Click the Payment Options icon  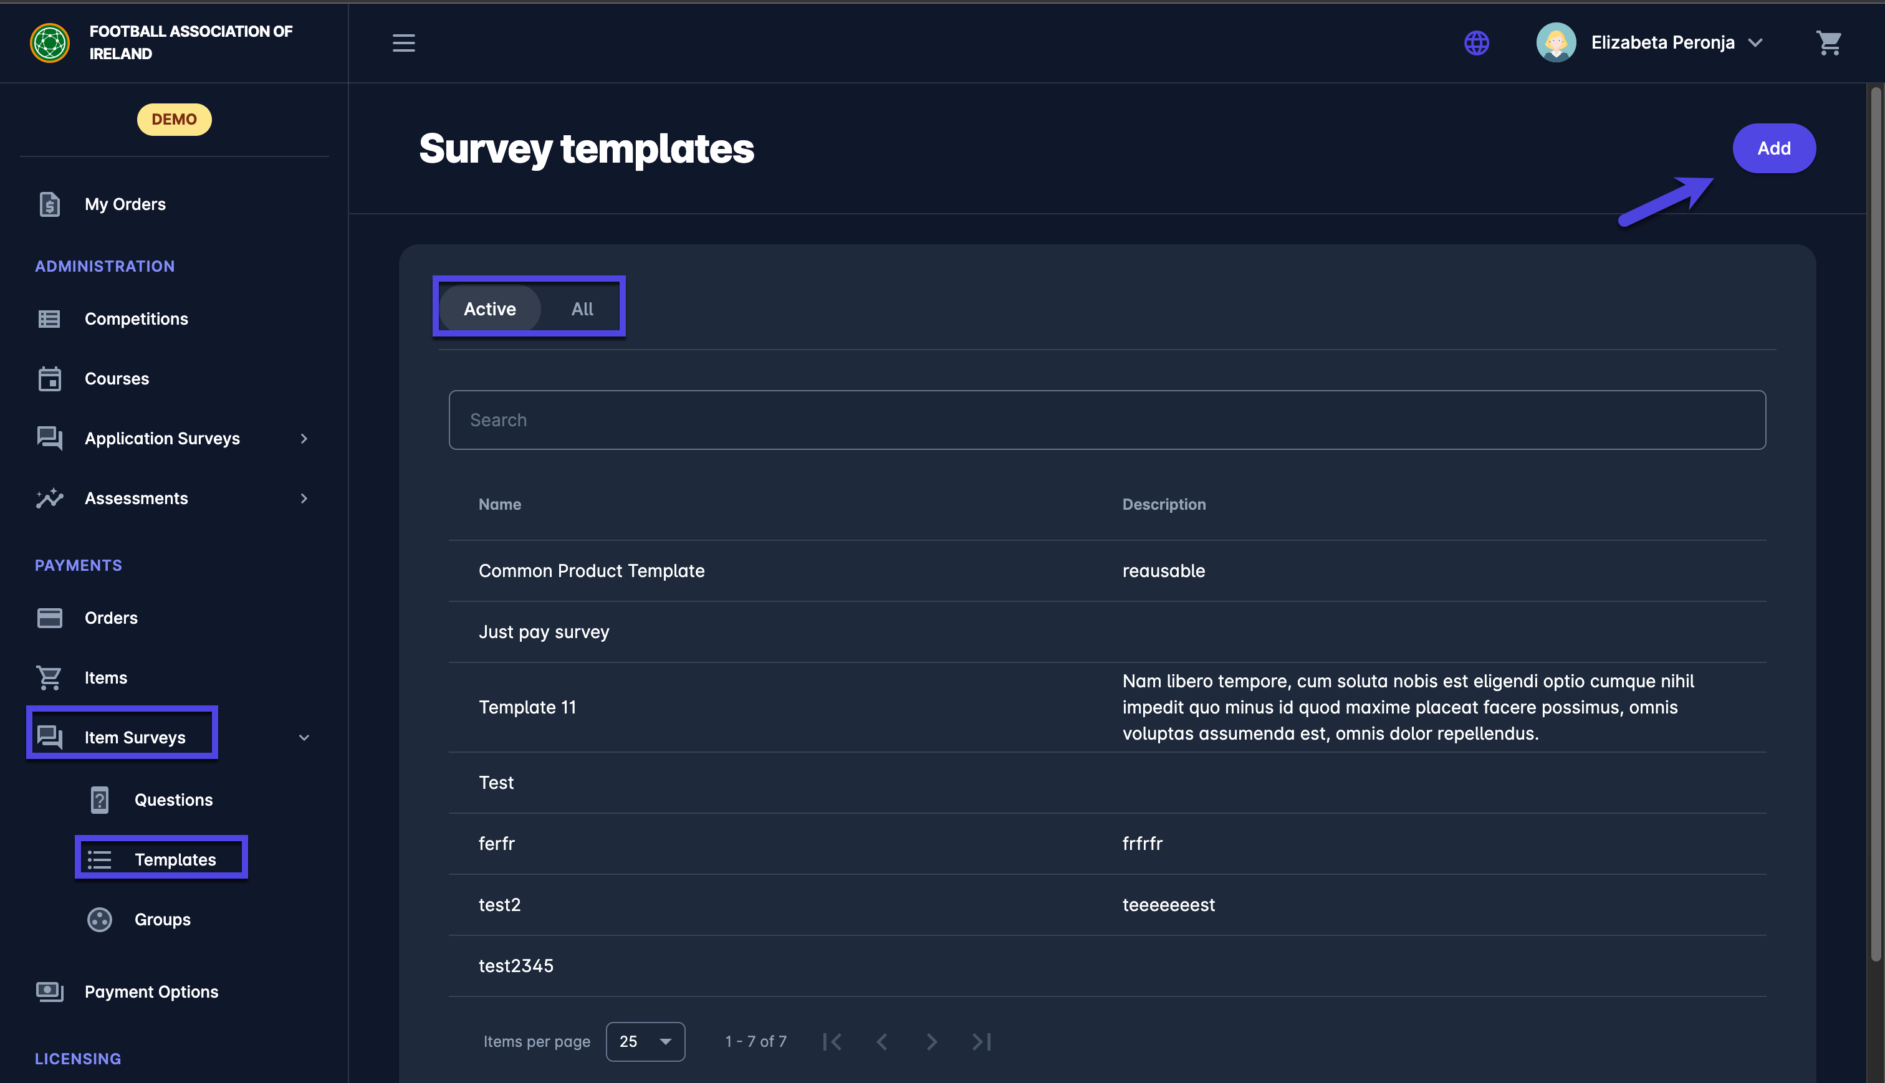pyautogui.click(x=49, y=991)
